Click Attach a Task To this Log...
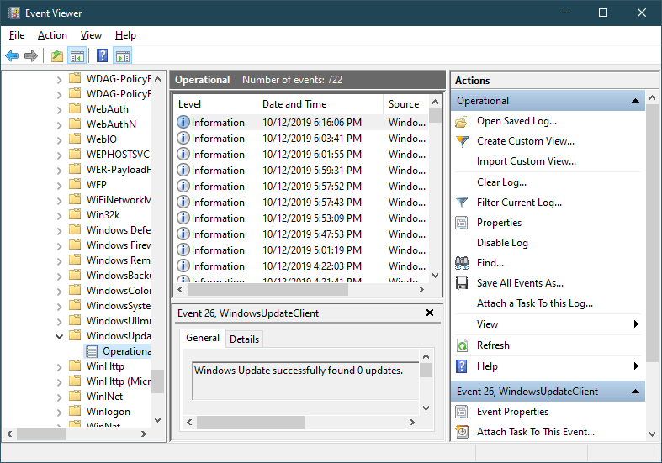Image resolution: width=662 pixels, height=463 pixels. click(535, 303)
